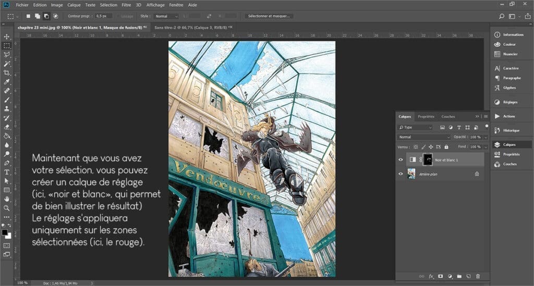534x286 pixels.
Task: Hide the Noir et blanc 1 layer
Action: click(400, 160)
